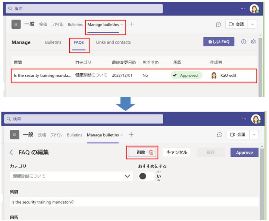Select Manage bulletins tab in bottom window
269x221 pixels.
coord(103,135)
